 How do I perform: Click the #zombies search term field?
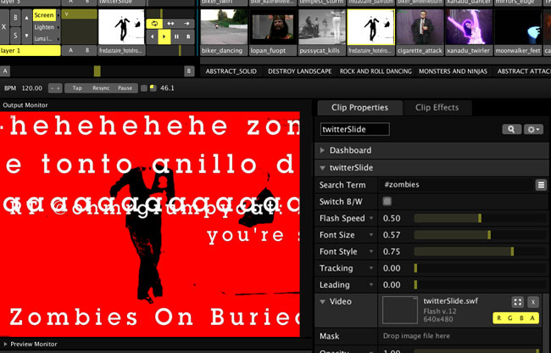[x=457, y=185]
